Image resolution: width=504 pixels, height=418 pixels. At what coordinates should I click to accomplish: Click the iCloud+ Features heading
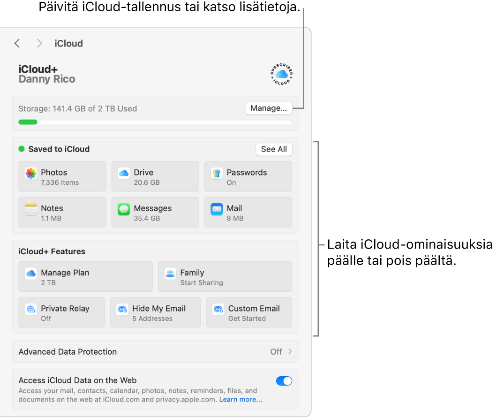point(52,251)
